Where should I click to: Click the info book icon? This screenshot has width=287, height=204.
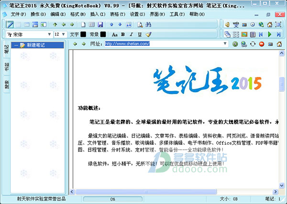(x=253, y=34)
